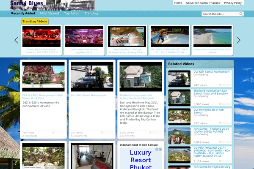Rate the Our Koh Samui Honeymoon card stars

tap(107, 132)
